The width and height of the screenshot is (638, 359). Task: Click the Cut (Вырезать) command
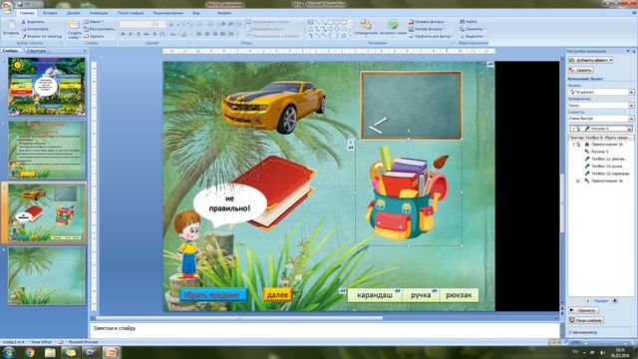pyautogui.click(x=33, y=22)
